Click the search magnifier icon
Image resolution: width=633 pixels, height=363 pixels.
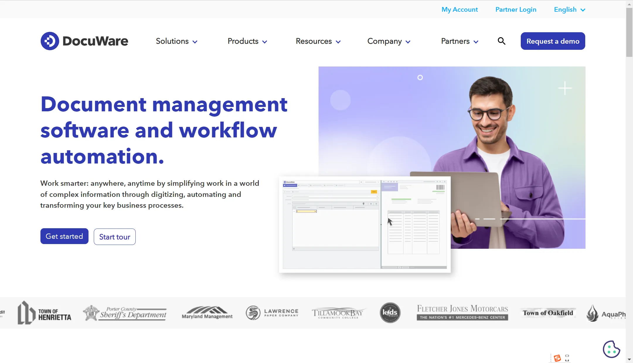pyautogui.click(x=502, y=41)
